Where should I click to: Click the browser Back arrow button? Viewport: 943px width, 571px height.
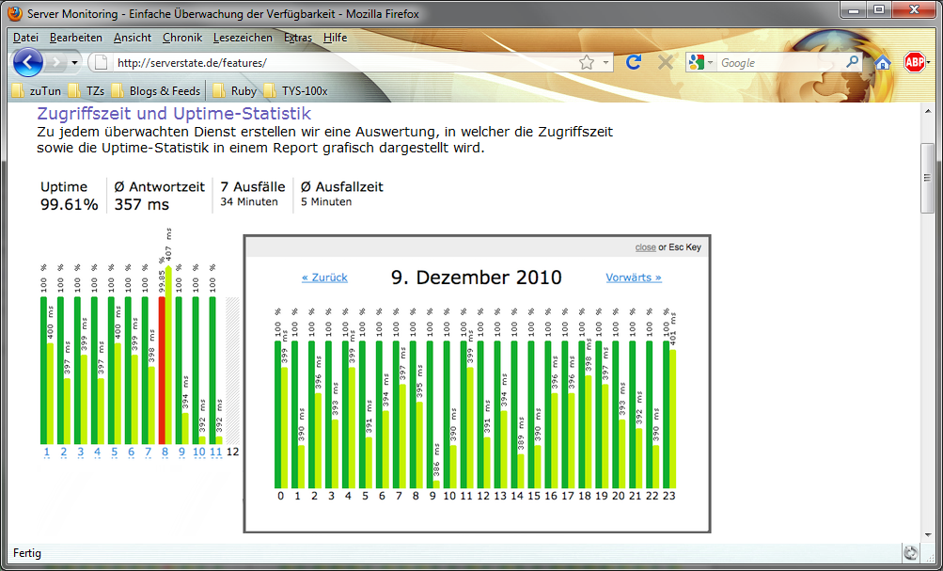tap(28, 63)
